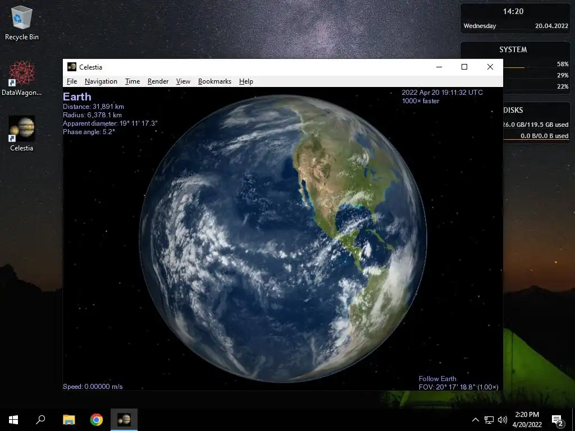The image size is (575, 431).
Task: Click the Celestia taskbar button
Action: [124, 420]
